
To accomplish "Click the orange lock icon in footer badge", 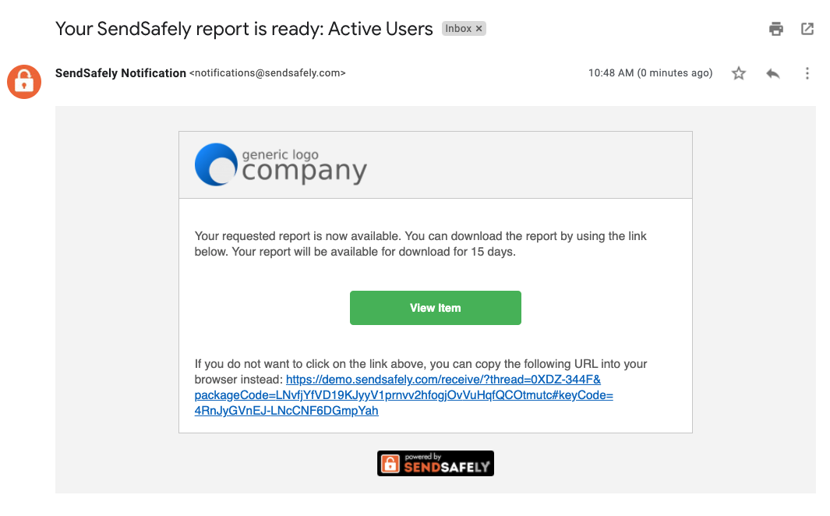I will (x=390, y=464).
